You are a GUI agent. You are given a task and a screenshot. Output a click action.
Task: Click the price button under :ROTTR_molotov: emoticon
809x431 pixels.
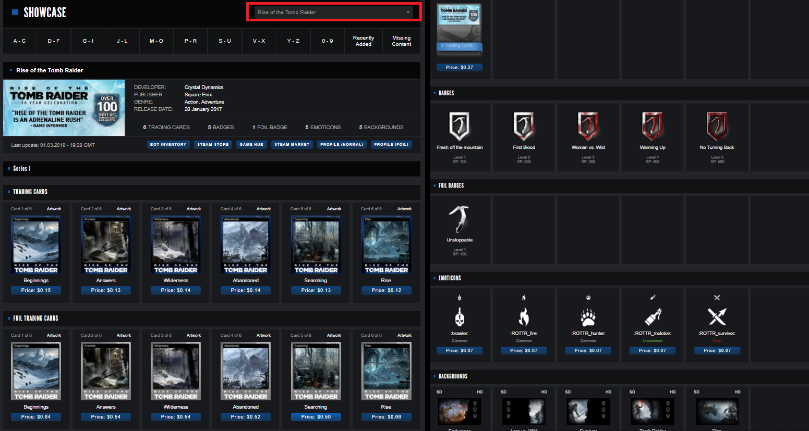(x=653, y=351)
